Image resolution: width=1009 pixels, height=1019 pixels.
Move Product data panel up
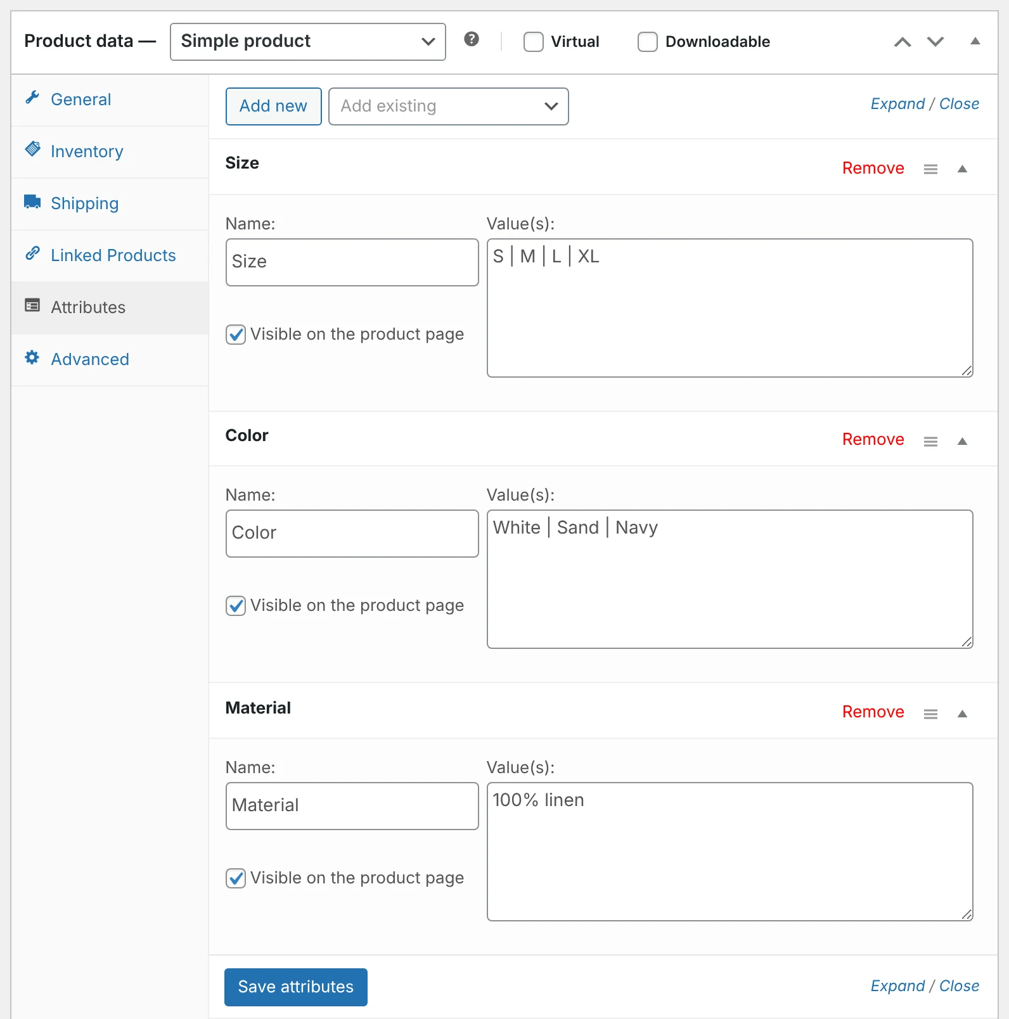[x=903, y=42]
